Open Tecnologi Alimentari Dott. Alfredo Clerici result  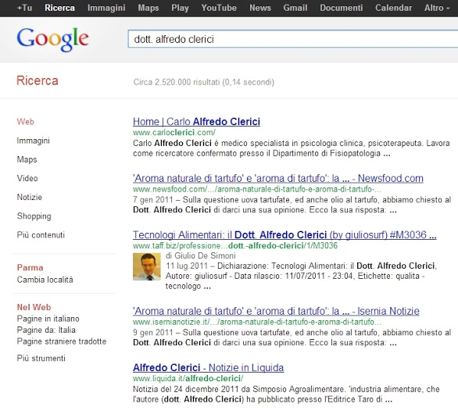tap(284, 235)
